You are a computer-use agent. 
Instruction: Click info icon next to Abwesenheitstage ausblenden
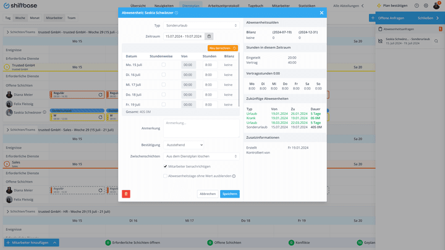234,176
